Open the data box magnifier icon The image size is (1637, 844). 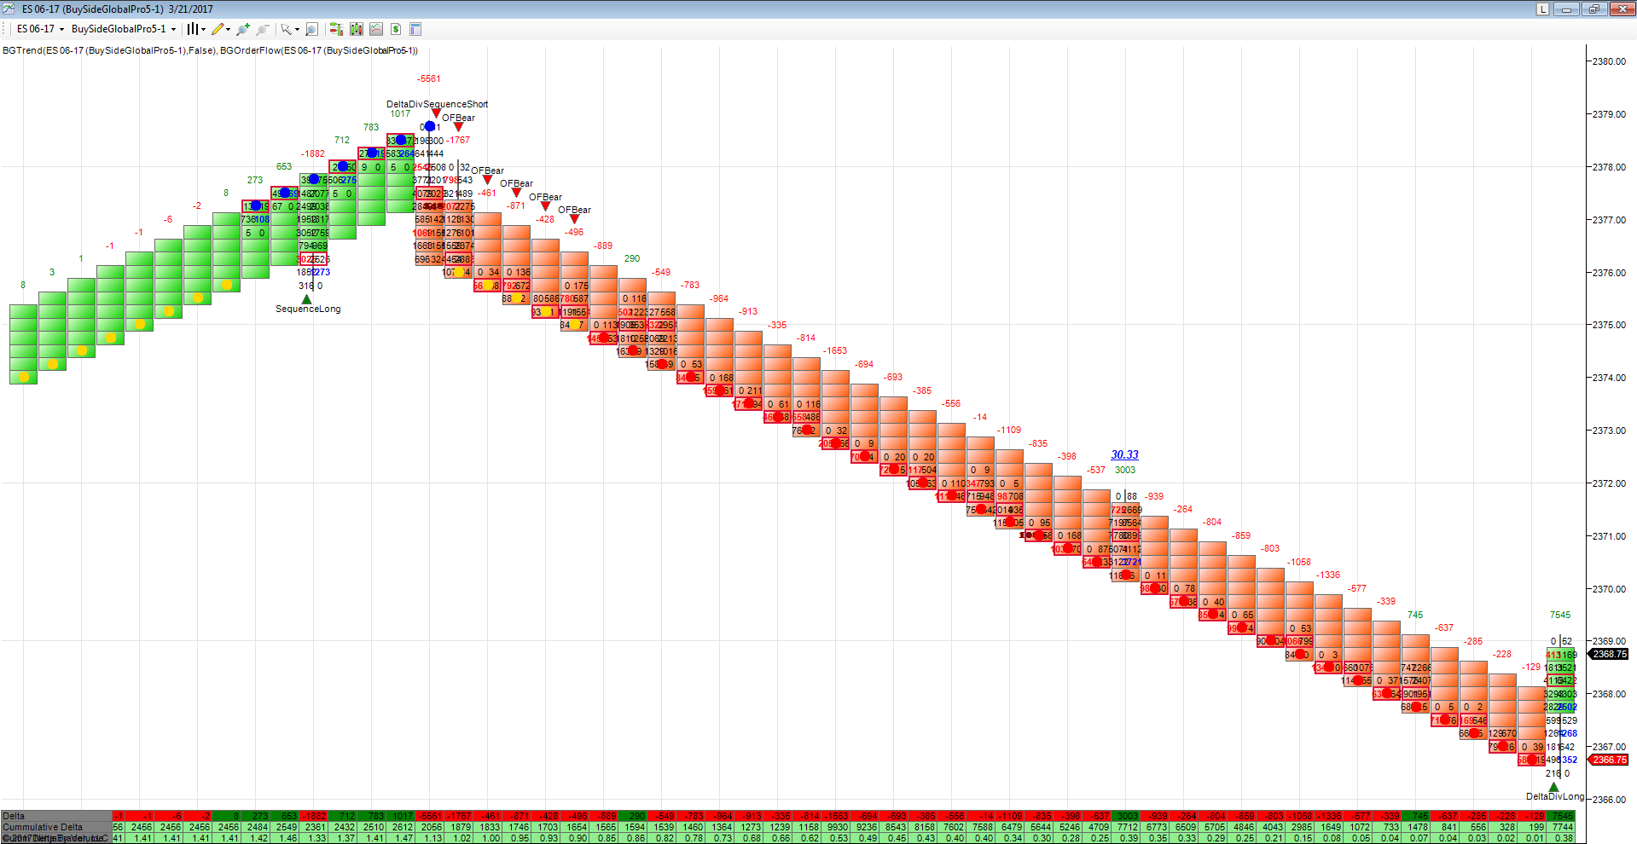coord(311,29)
